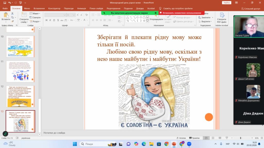Open the Zoom app on the taskbar
The height and width of the screenshot is (148, 264).
189,144
